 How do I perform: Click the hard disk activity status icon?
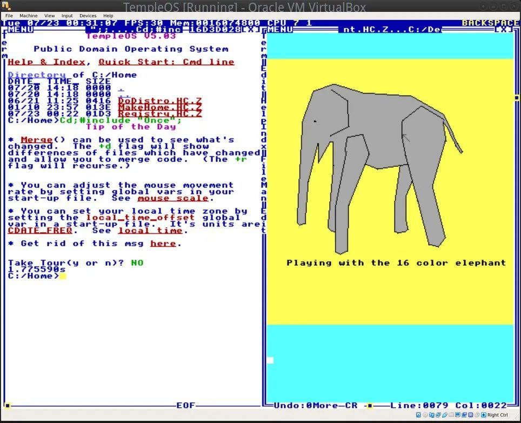[418, 415]
